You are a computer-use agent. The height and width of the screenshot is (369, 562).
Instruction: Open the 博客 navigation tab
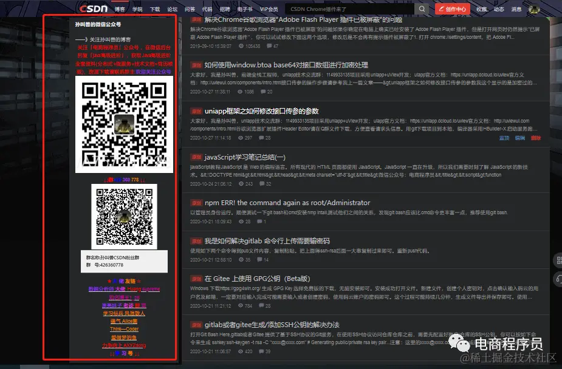click(x=120, y=9)
